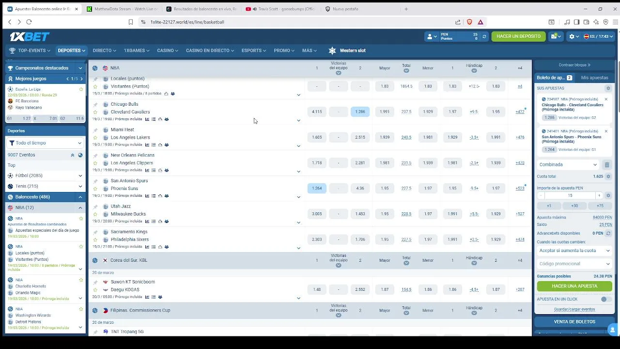Open language ES / 17:43 dropdown

click(598, 37)
